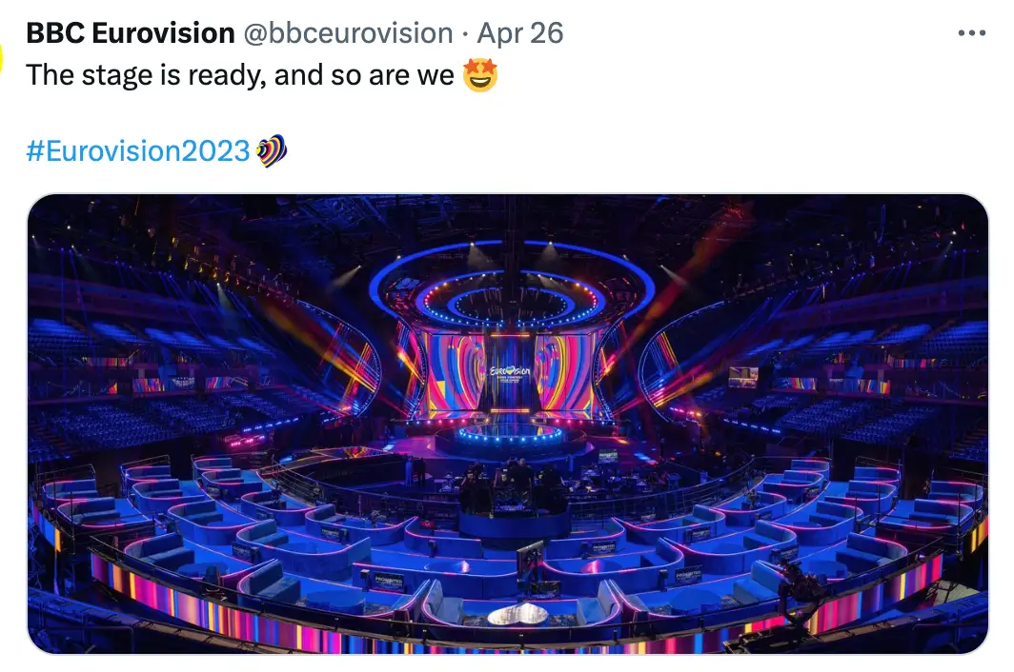This screenshot has height=672, width=1014.
Task: Click the star-struck emoji in the tweet
Action: pos(479,75)
